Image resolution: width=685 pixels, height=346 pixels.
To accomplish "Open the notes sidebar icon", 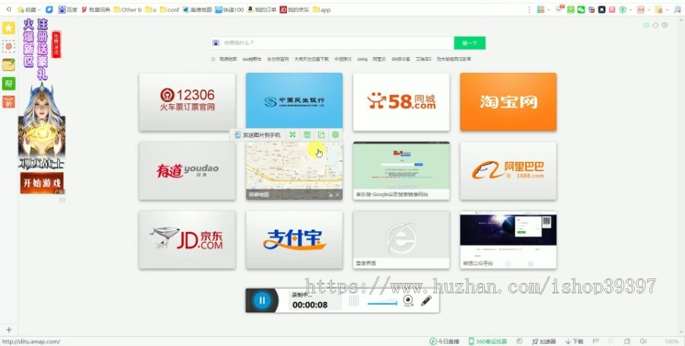I will click(x=8, y=65).
